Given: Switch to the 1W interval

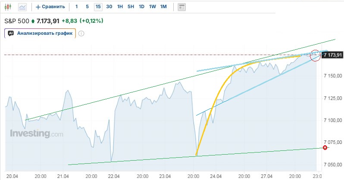Looking at the screenshot, I should click(x=152, y=7).
